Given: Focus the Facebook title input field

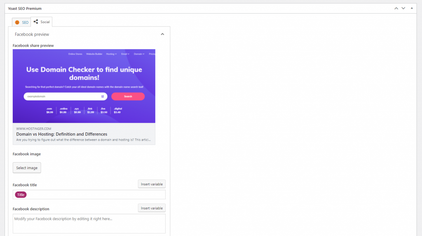Looking at the screenshot, I should click(x=89, y=194).
